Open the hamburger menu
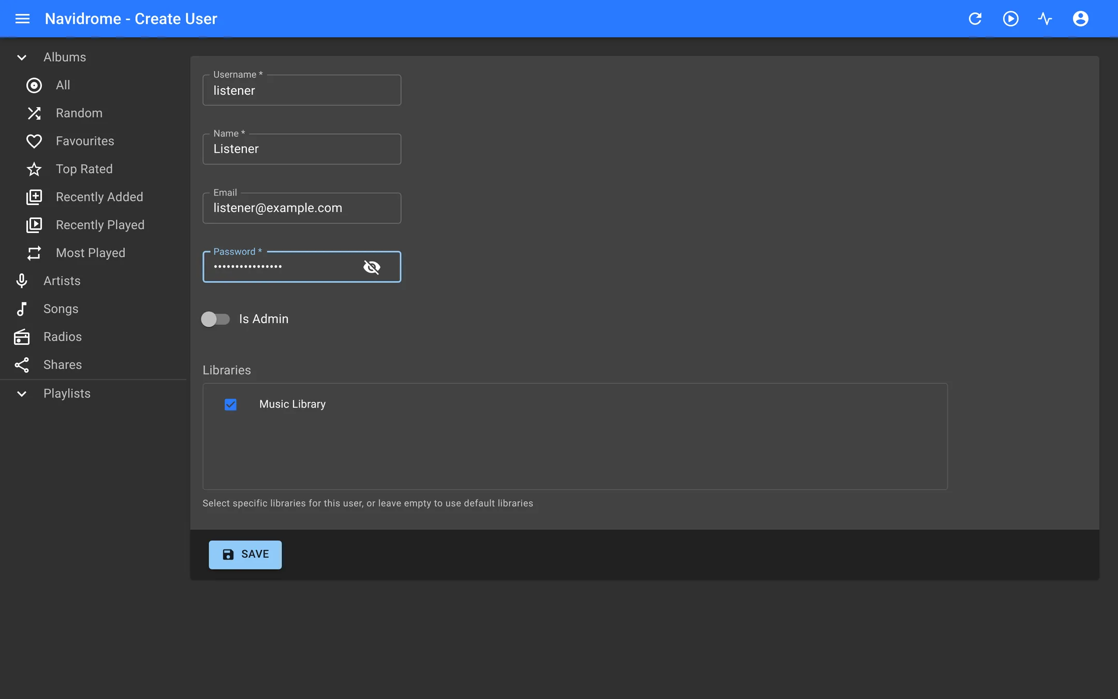Viewport: 1118px width, 699px height. pyautogui.click(x=22, y=19)
